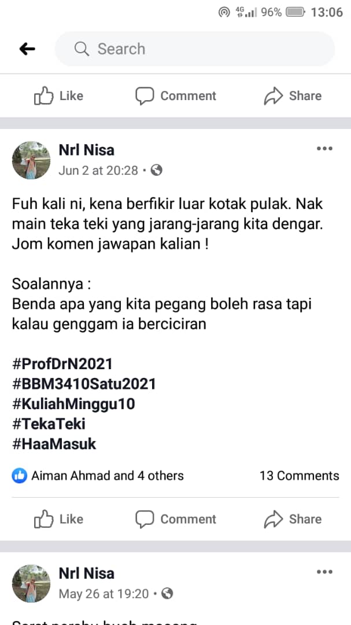Tap the globe privacy icon next to Jun 2
351x625 pixels.
[x=157, y=171]
